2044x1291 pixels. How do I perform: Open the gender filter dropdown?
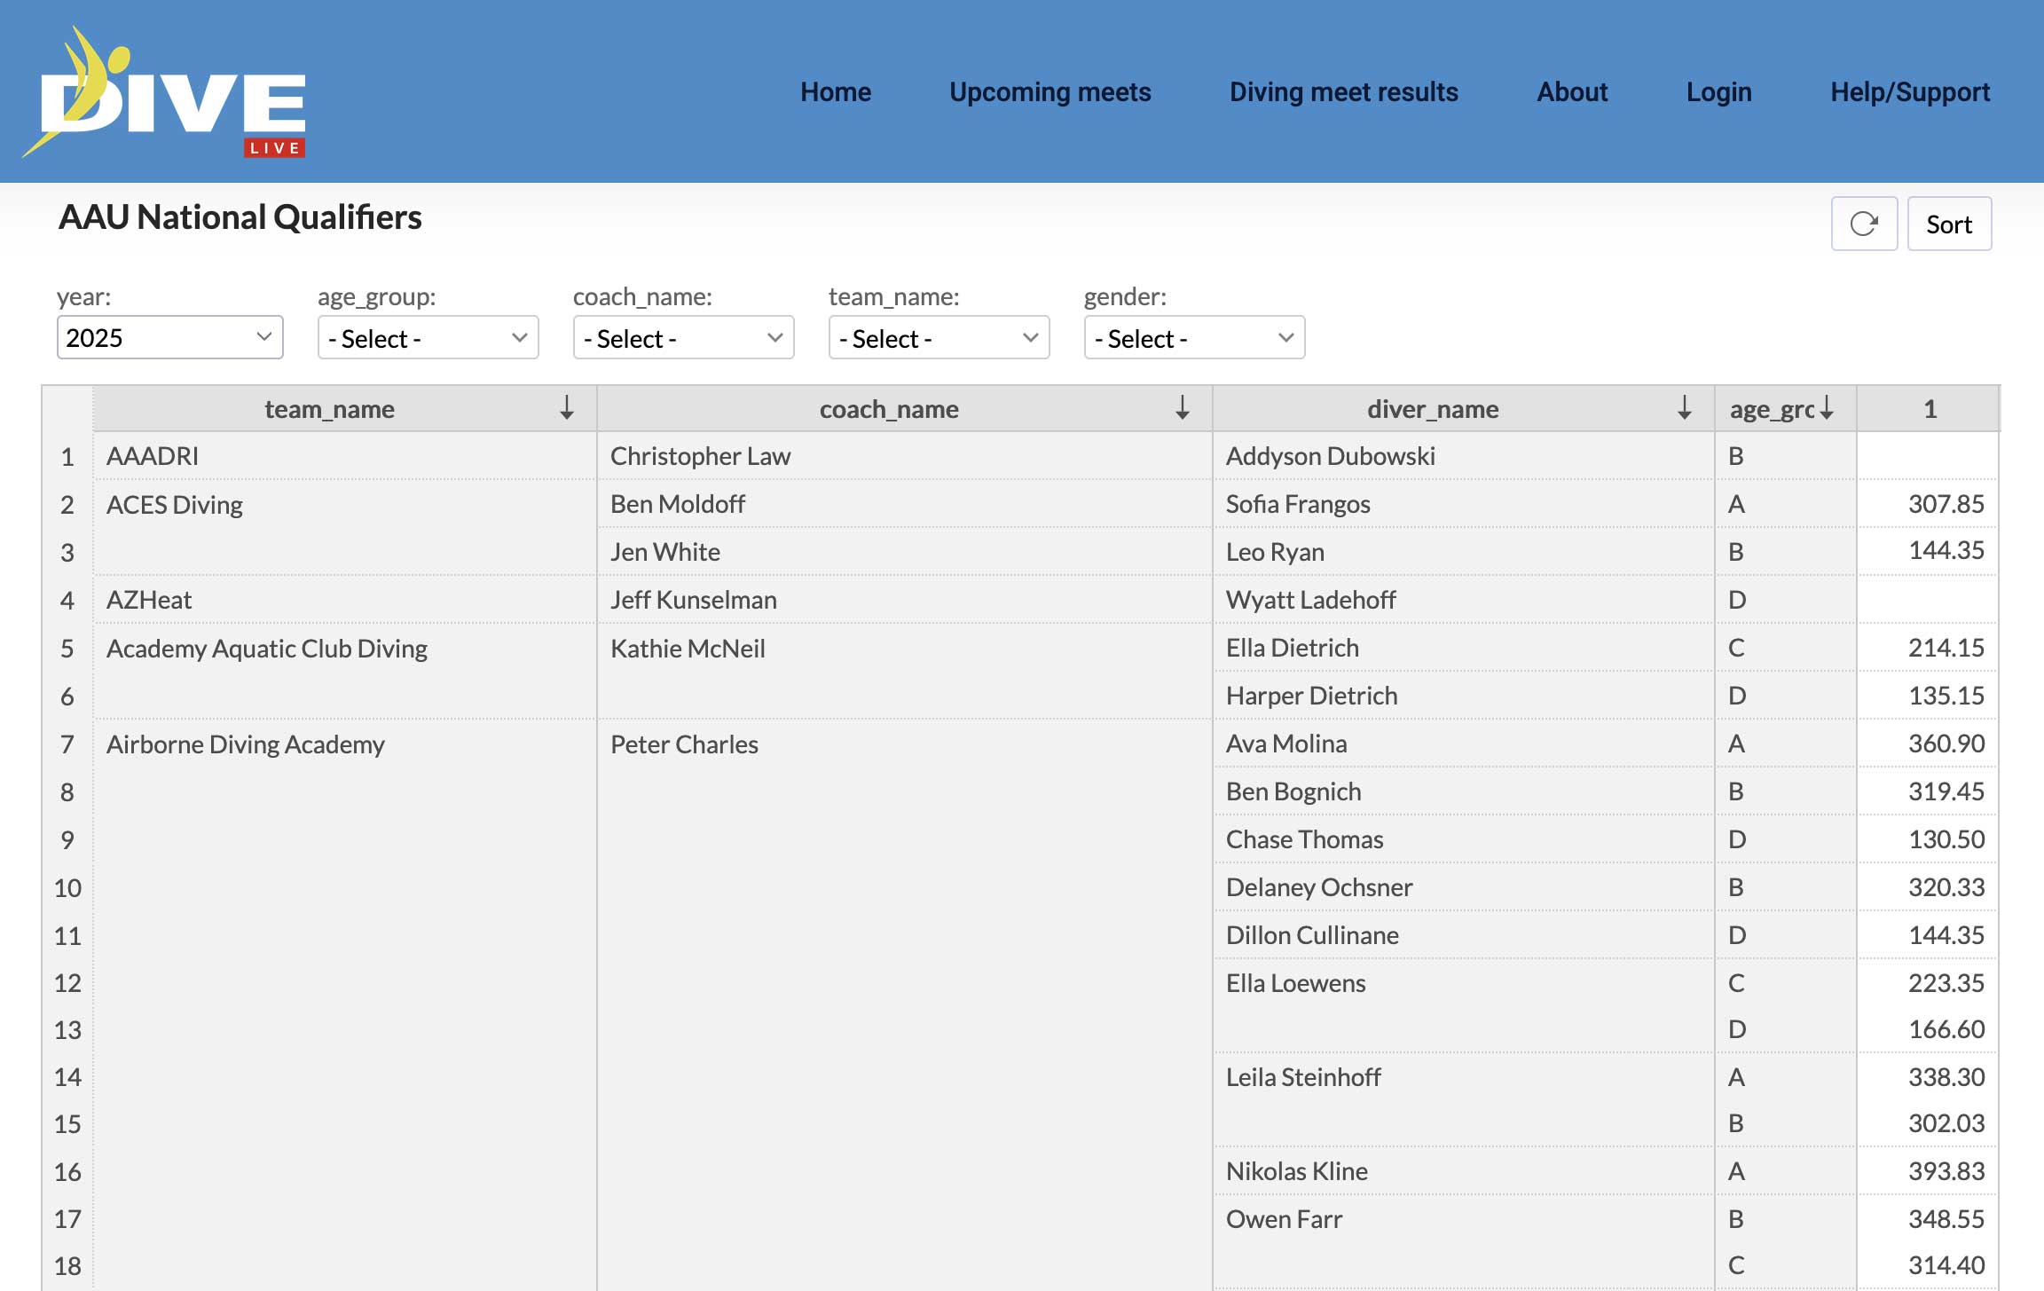pos(1194,338)
